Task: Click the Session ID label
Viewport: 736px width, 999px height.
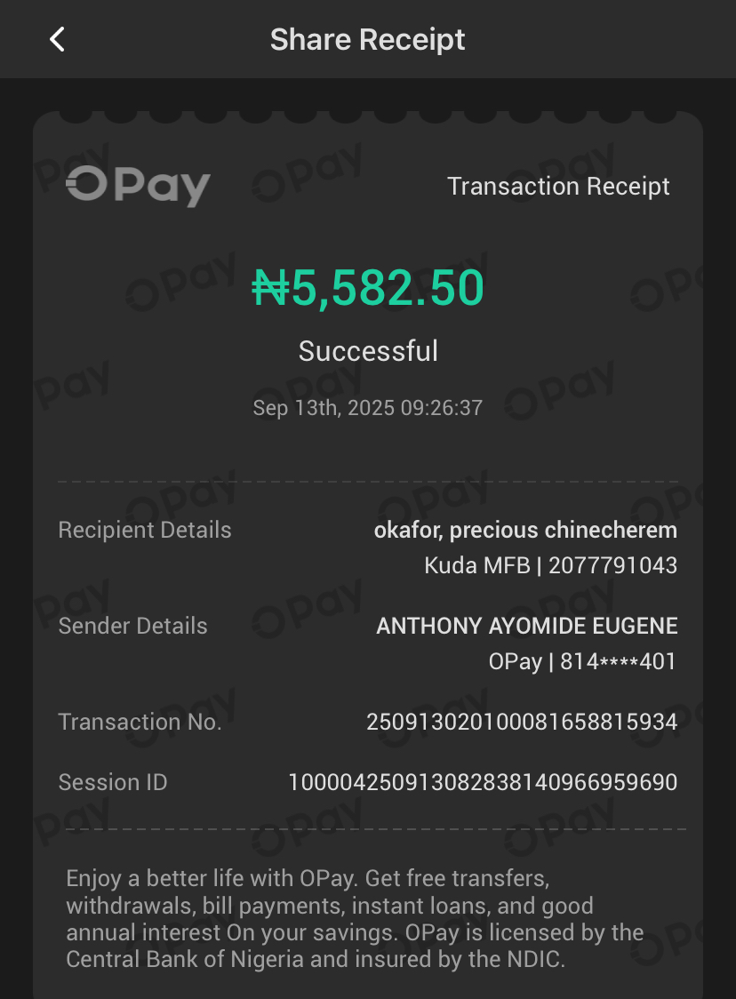Action: click(113, 782)
